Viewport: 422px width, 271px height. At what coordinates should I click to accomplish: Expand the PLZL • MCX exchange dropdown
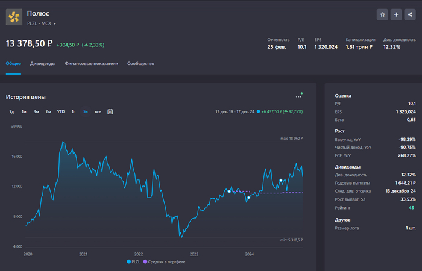pyautogui.click(x=42, y=23)
